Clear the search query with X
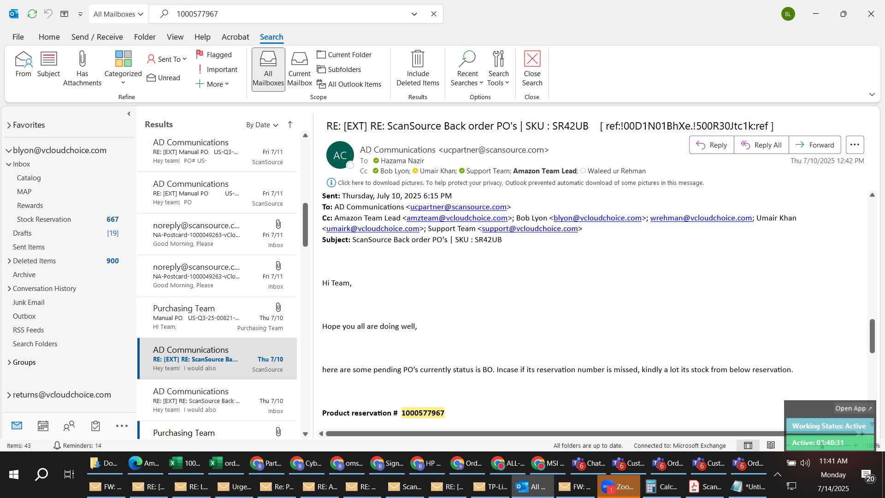This screenshot has height=498, width=885. 433,14
